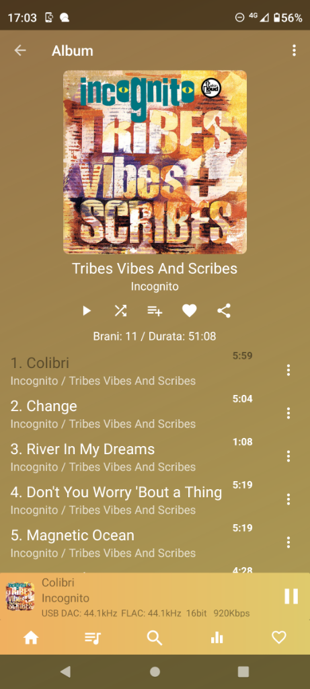Share the album
The image size is (310, 689).
(224, 311)
